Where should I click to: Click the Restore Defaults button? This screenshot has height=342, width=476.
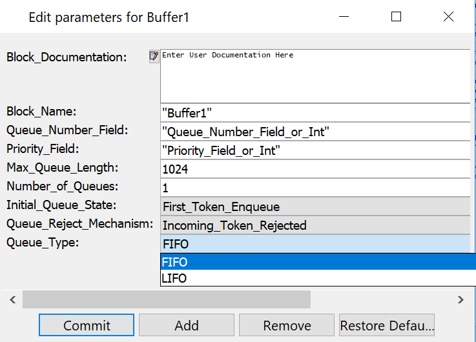click(387, 325)
